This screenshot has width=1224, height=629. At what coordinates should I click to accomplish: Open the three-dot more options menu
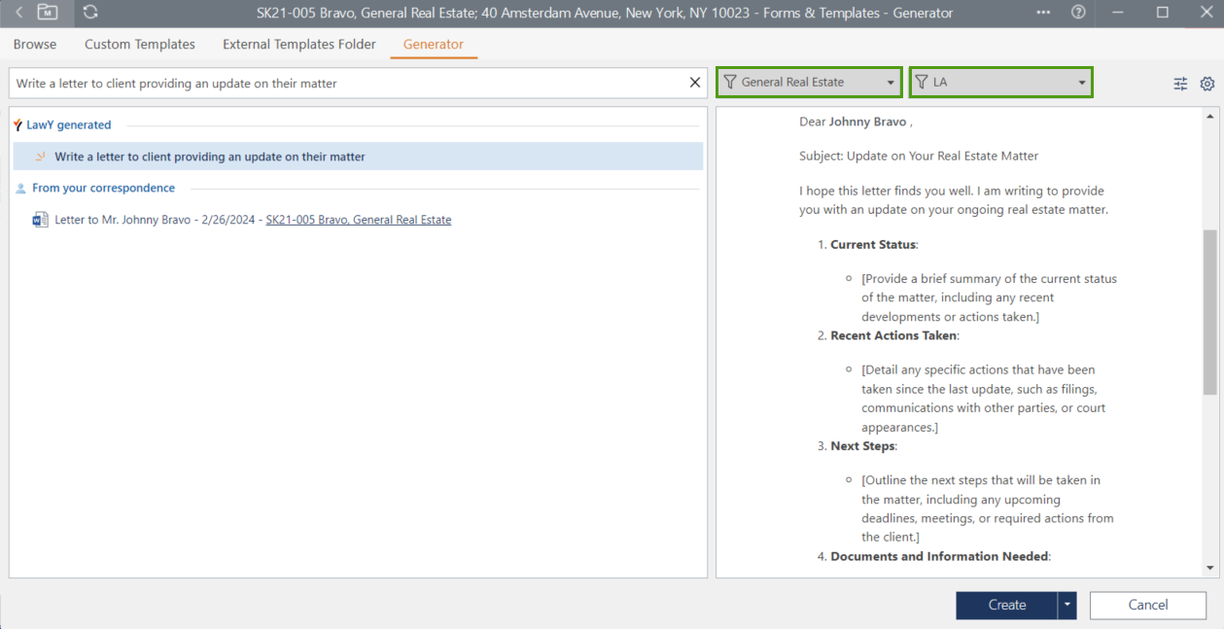1043,13
